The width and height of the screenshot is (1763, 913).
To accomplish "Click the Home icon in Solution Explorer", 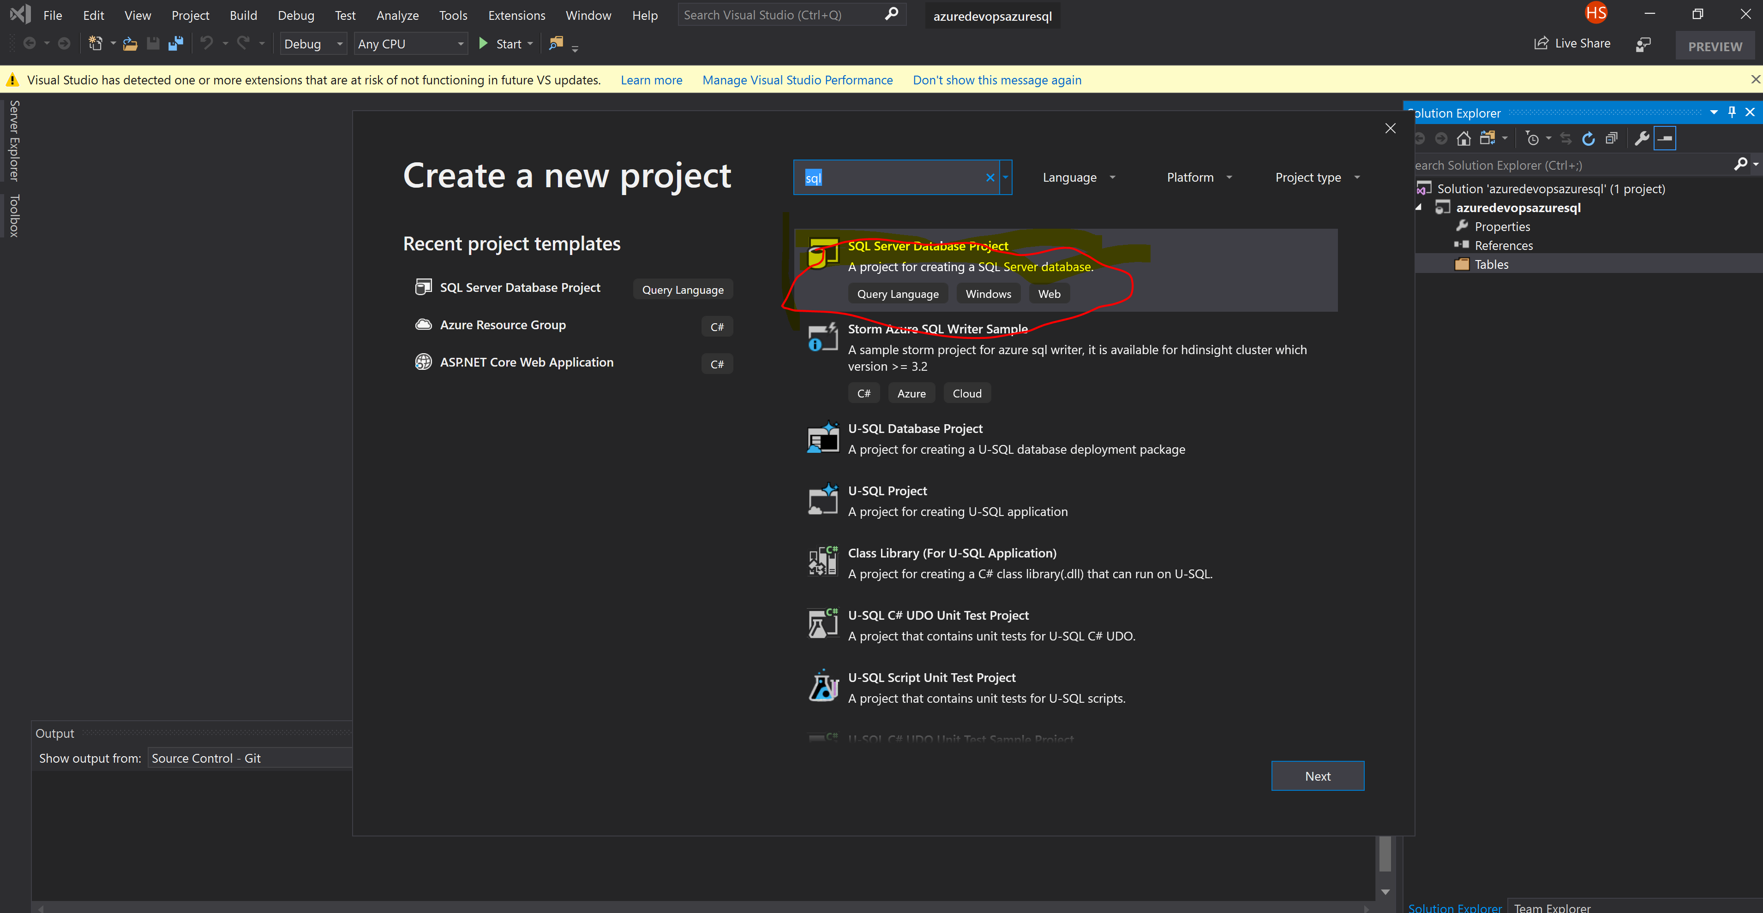I will pos(1463,139).
